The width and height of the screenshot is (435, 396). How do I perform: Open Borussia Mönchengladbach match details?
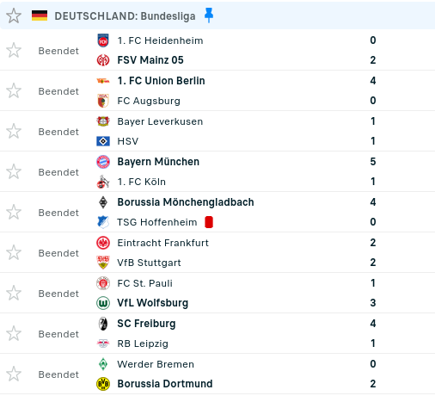click(x=217, y=212)
